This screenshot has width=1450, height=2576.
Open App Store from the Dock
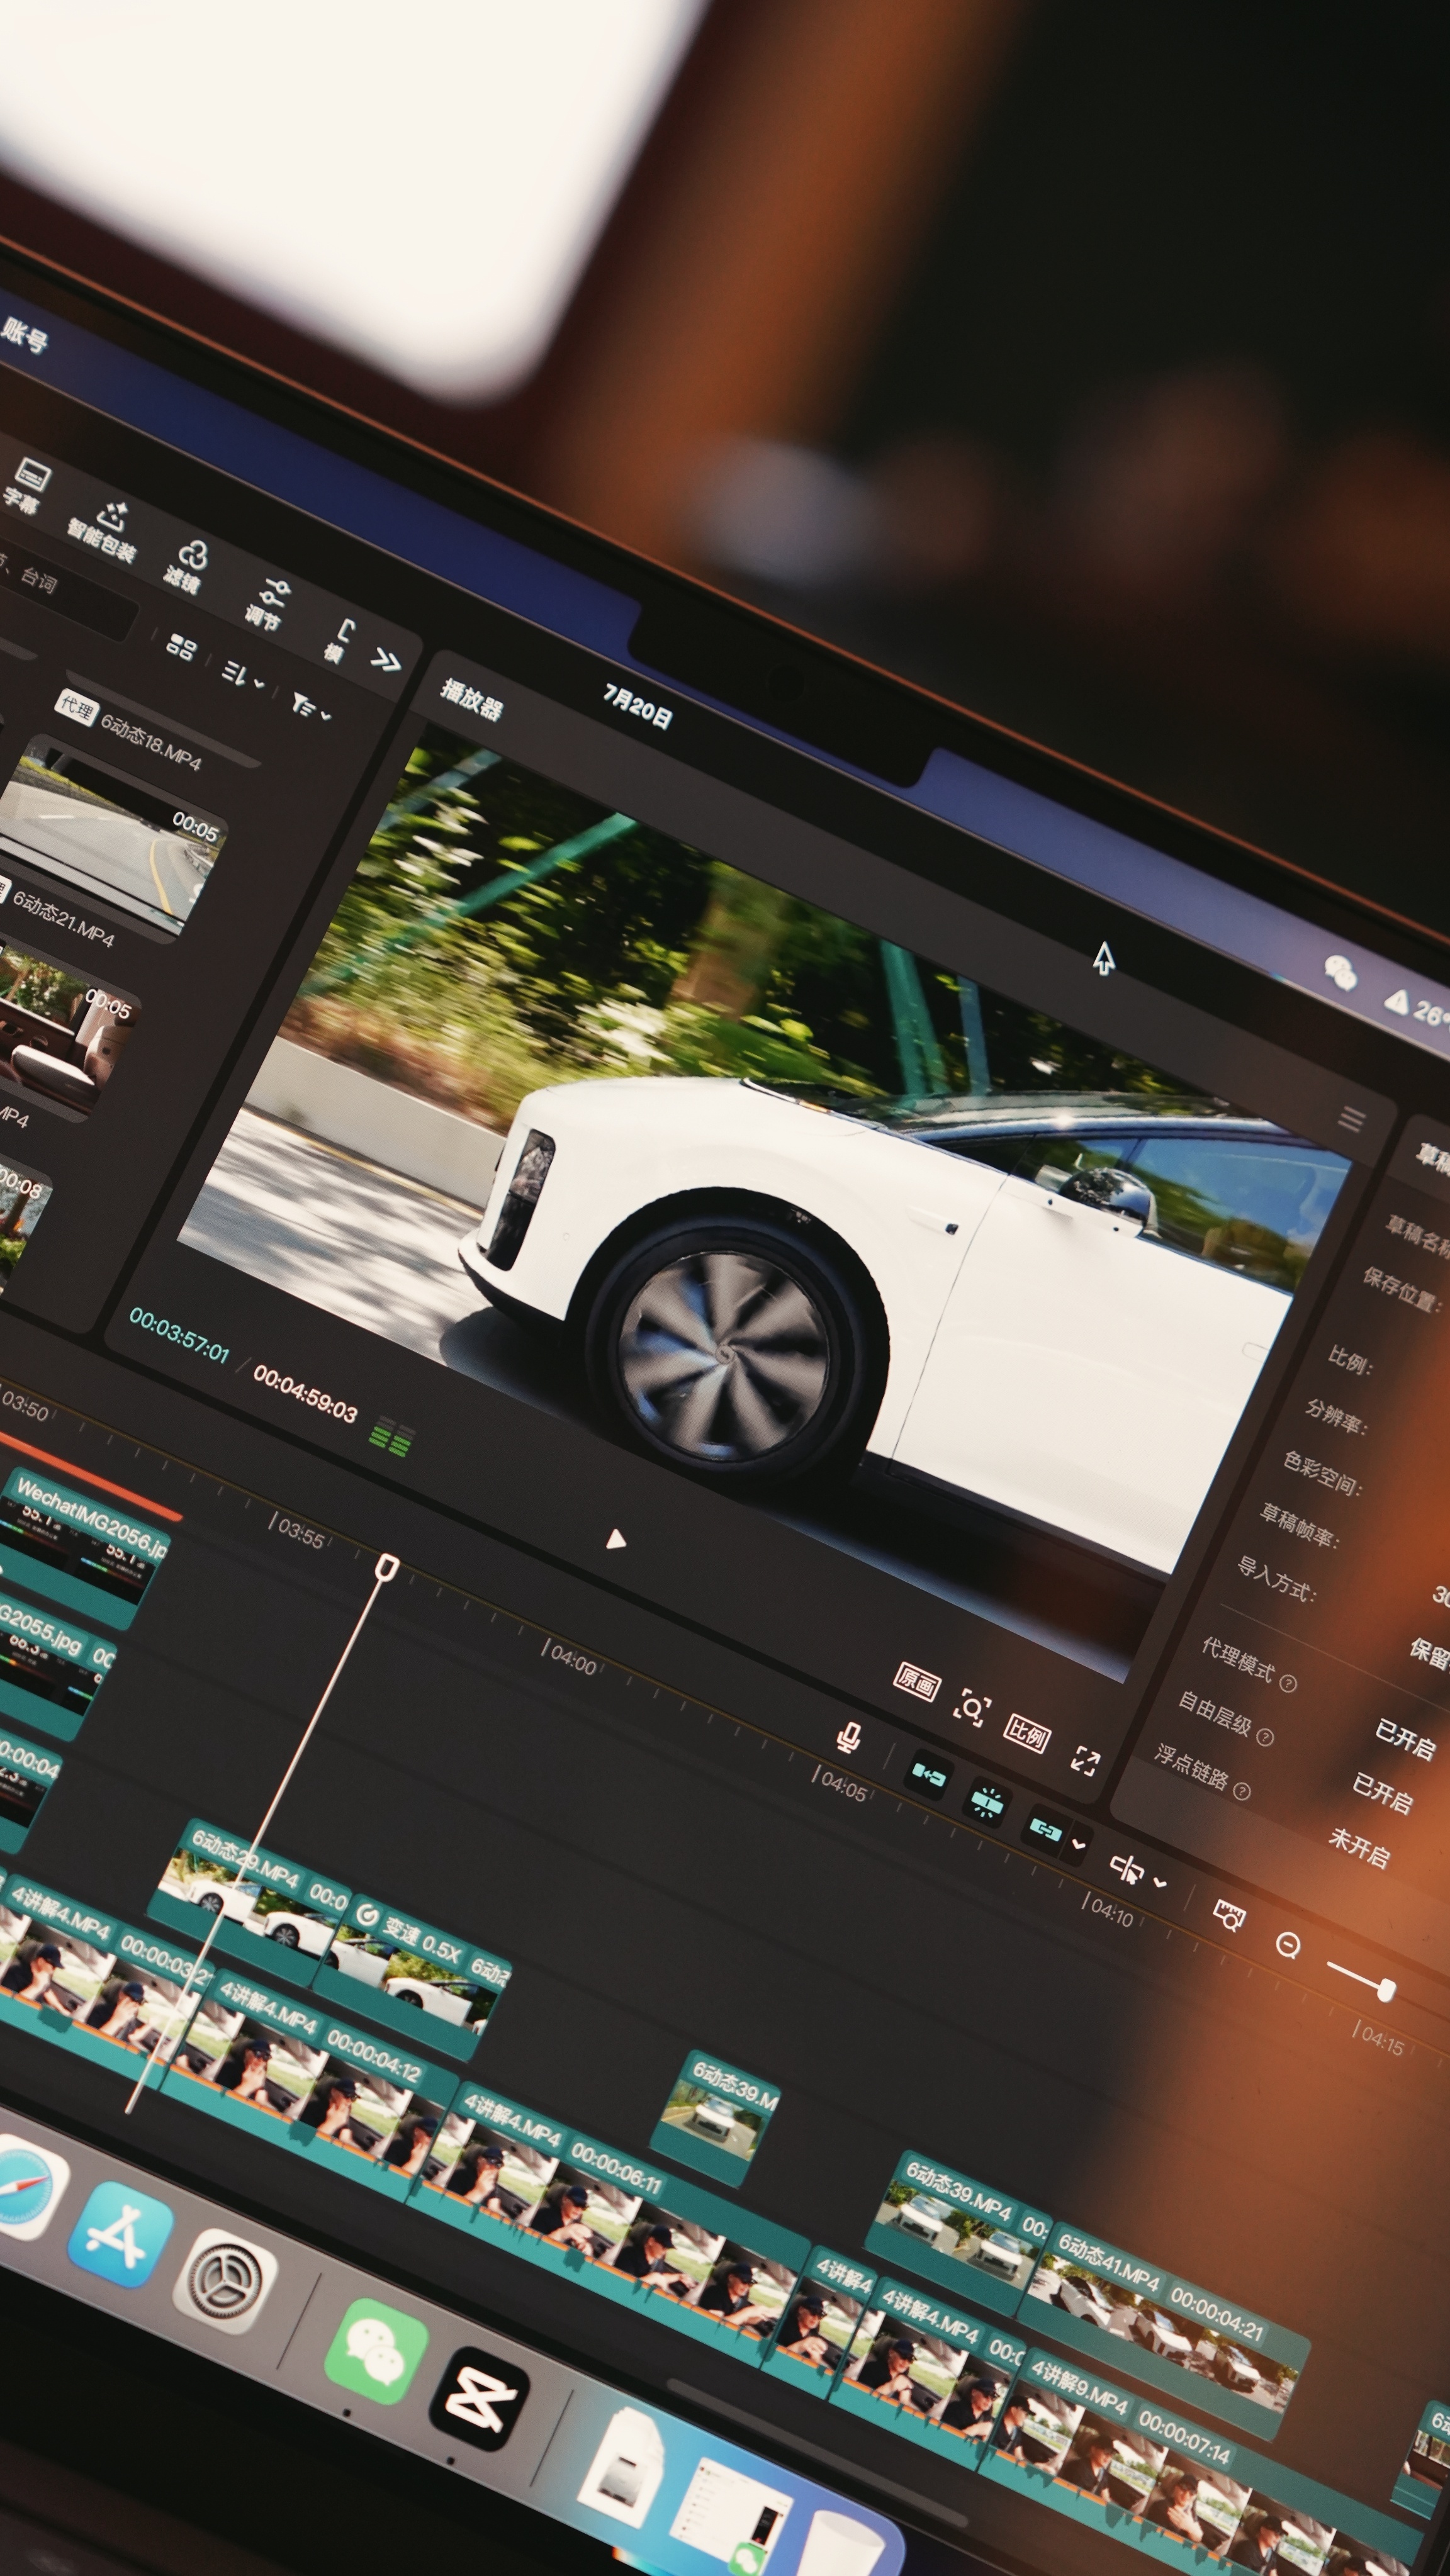pyautogui.click(x=120, y=2234)
